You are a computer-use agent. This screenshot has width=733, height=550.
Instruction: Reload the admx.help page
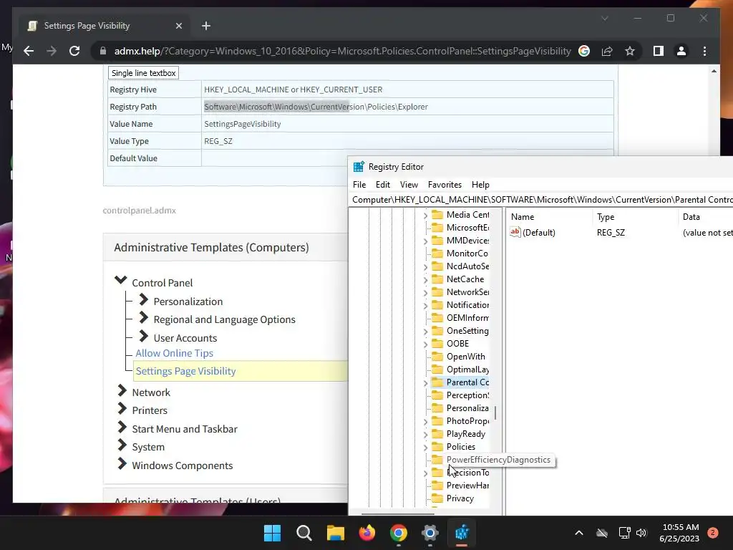[74, 51]
